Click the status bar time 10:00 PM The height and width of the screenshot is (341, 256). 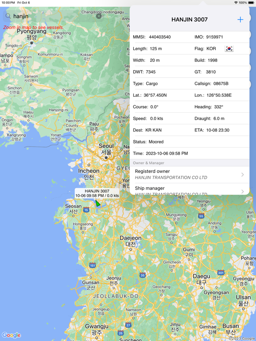tap(8, 3)
